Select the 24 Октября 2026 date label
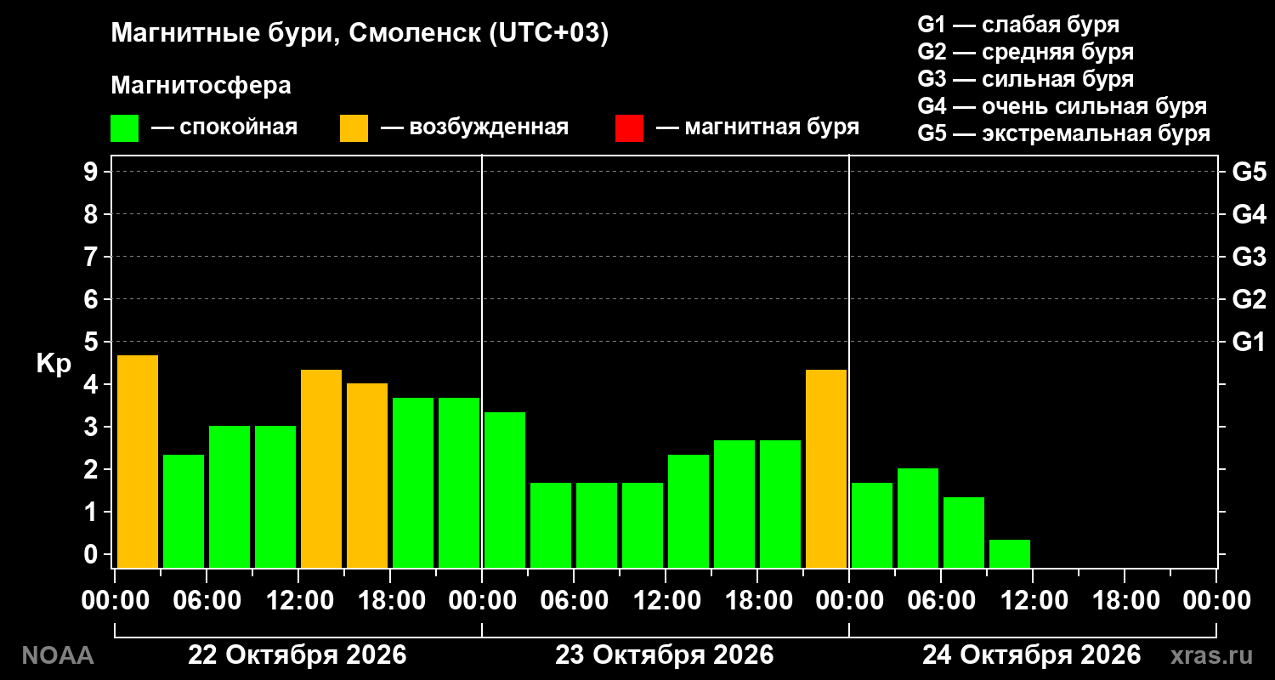Viewport: 1275px width, 680px height. point(1032,655)
